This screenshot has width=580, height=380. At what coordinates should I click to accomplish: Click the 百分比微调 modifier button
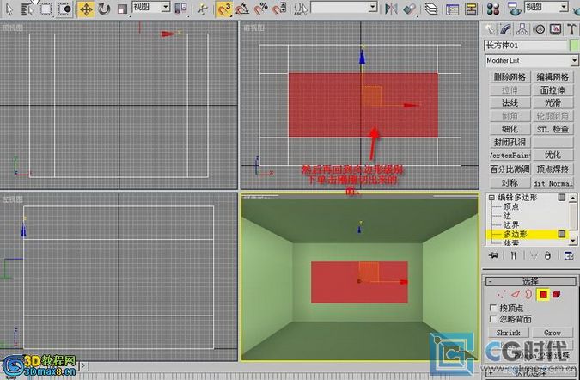(510, 169)
